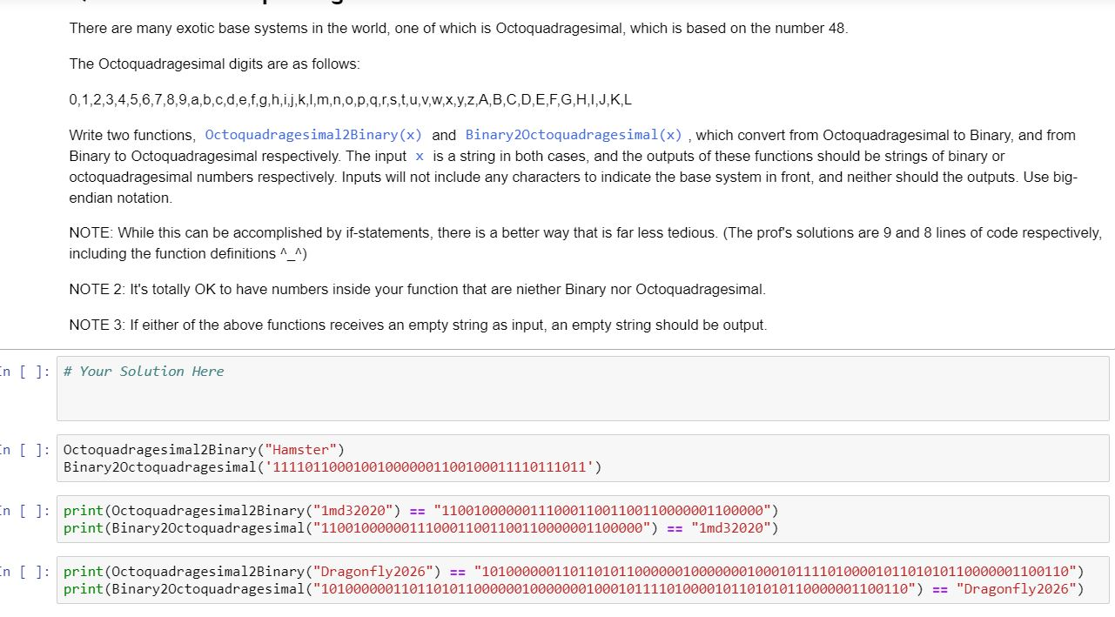
Task: Click the NOTE 2 paragraph text
Action: tap(418, 289)
